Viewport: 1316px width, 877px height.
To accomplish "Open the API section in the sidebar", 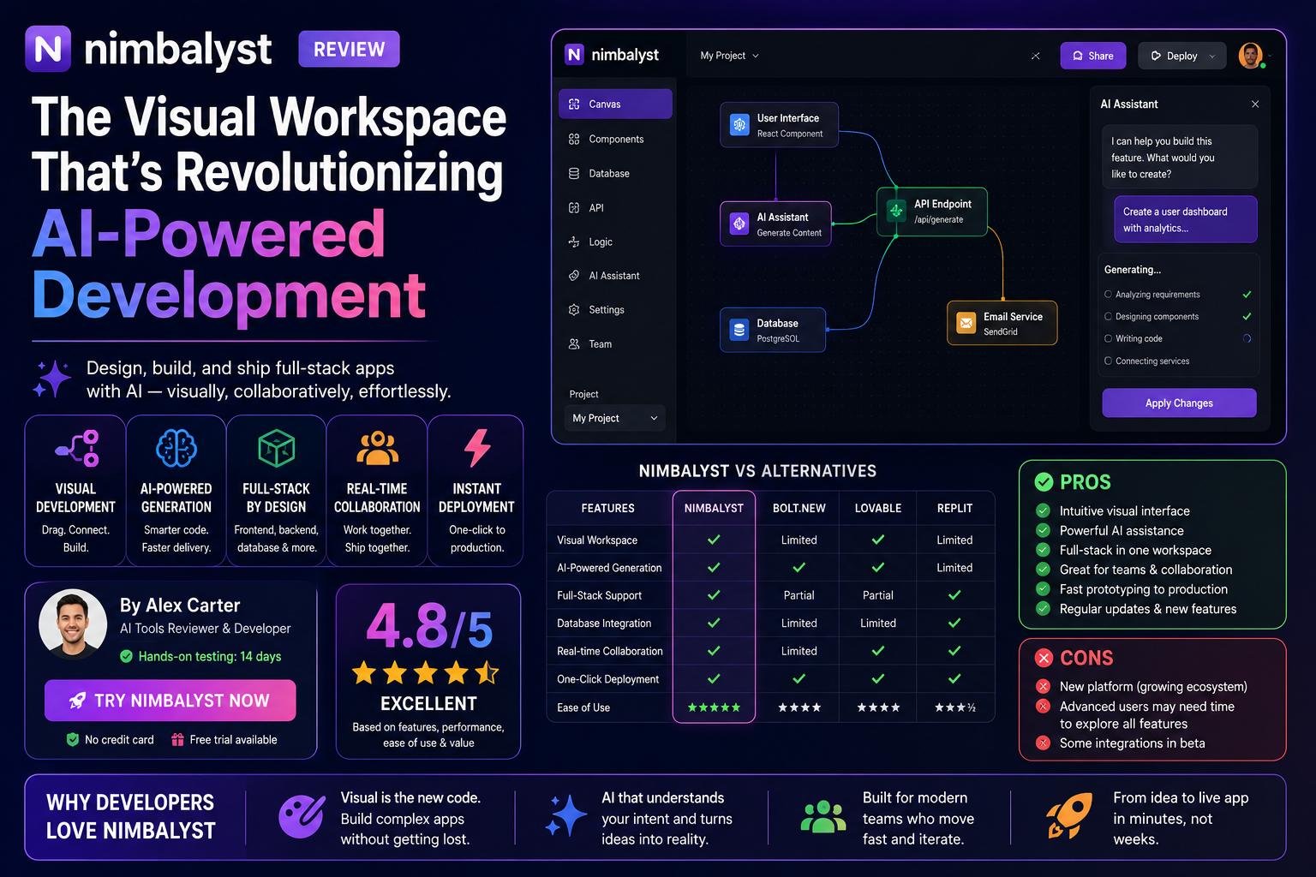I will [615, 208].
